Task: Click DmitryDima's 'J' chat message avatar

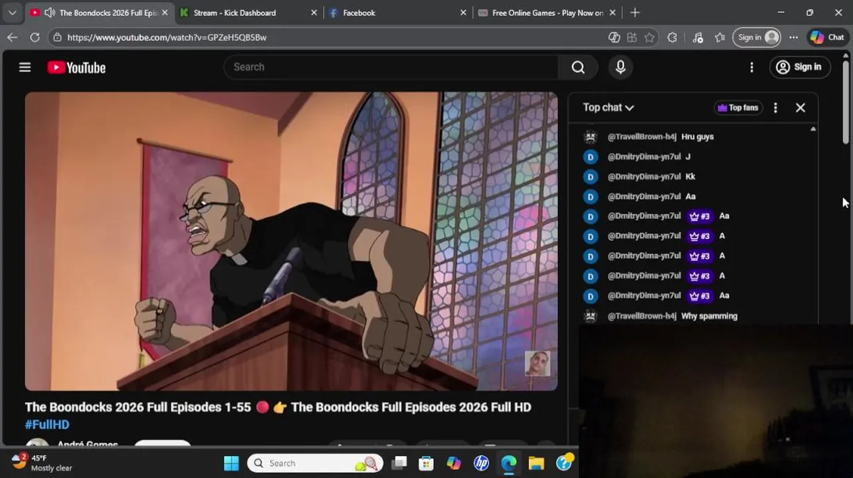Action: coord(591,157)
